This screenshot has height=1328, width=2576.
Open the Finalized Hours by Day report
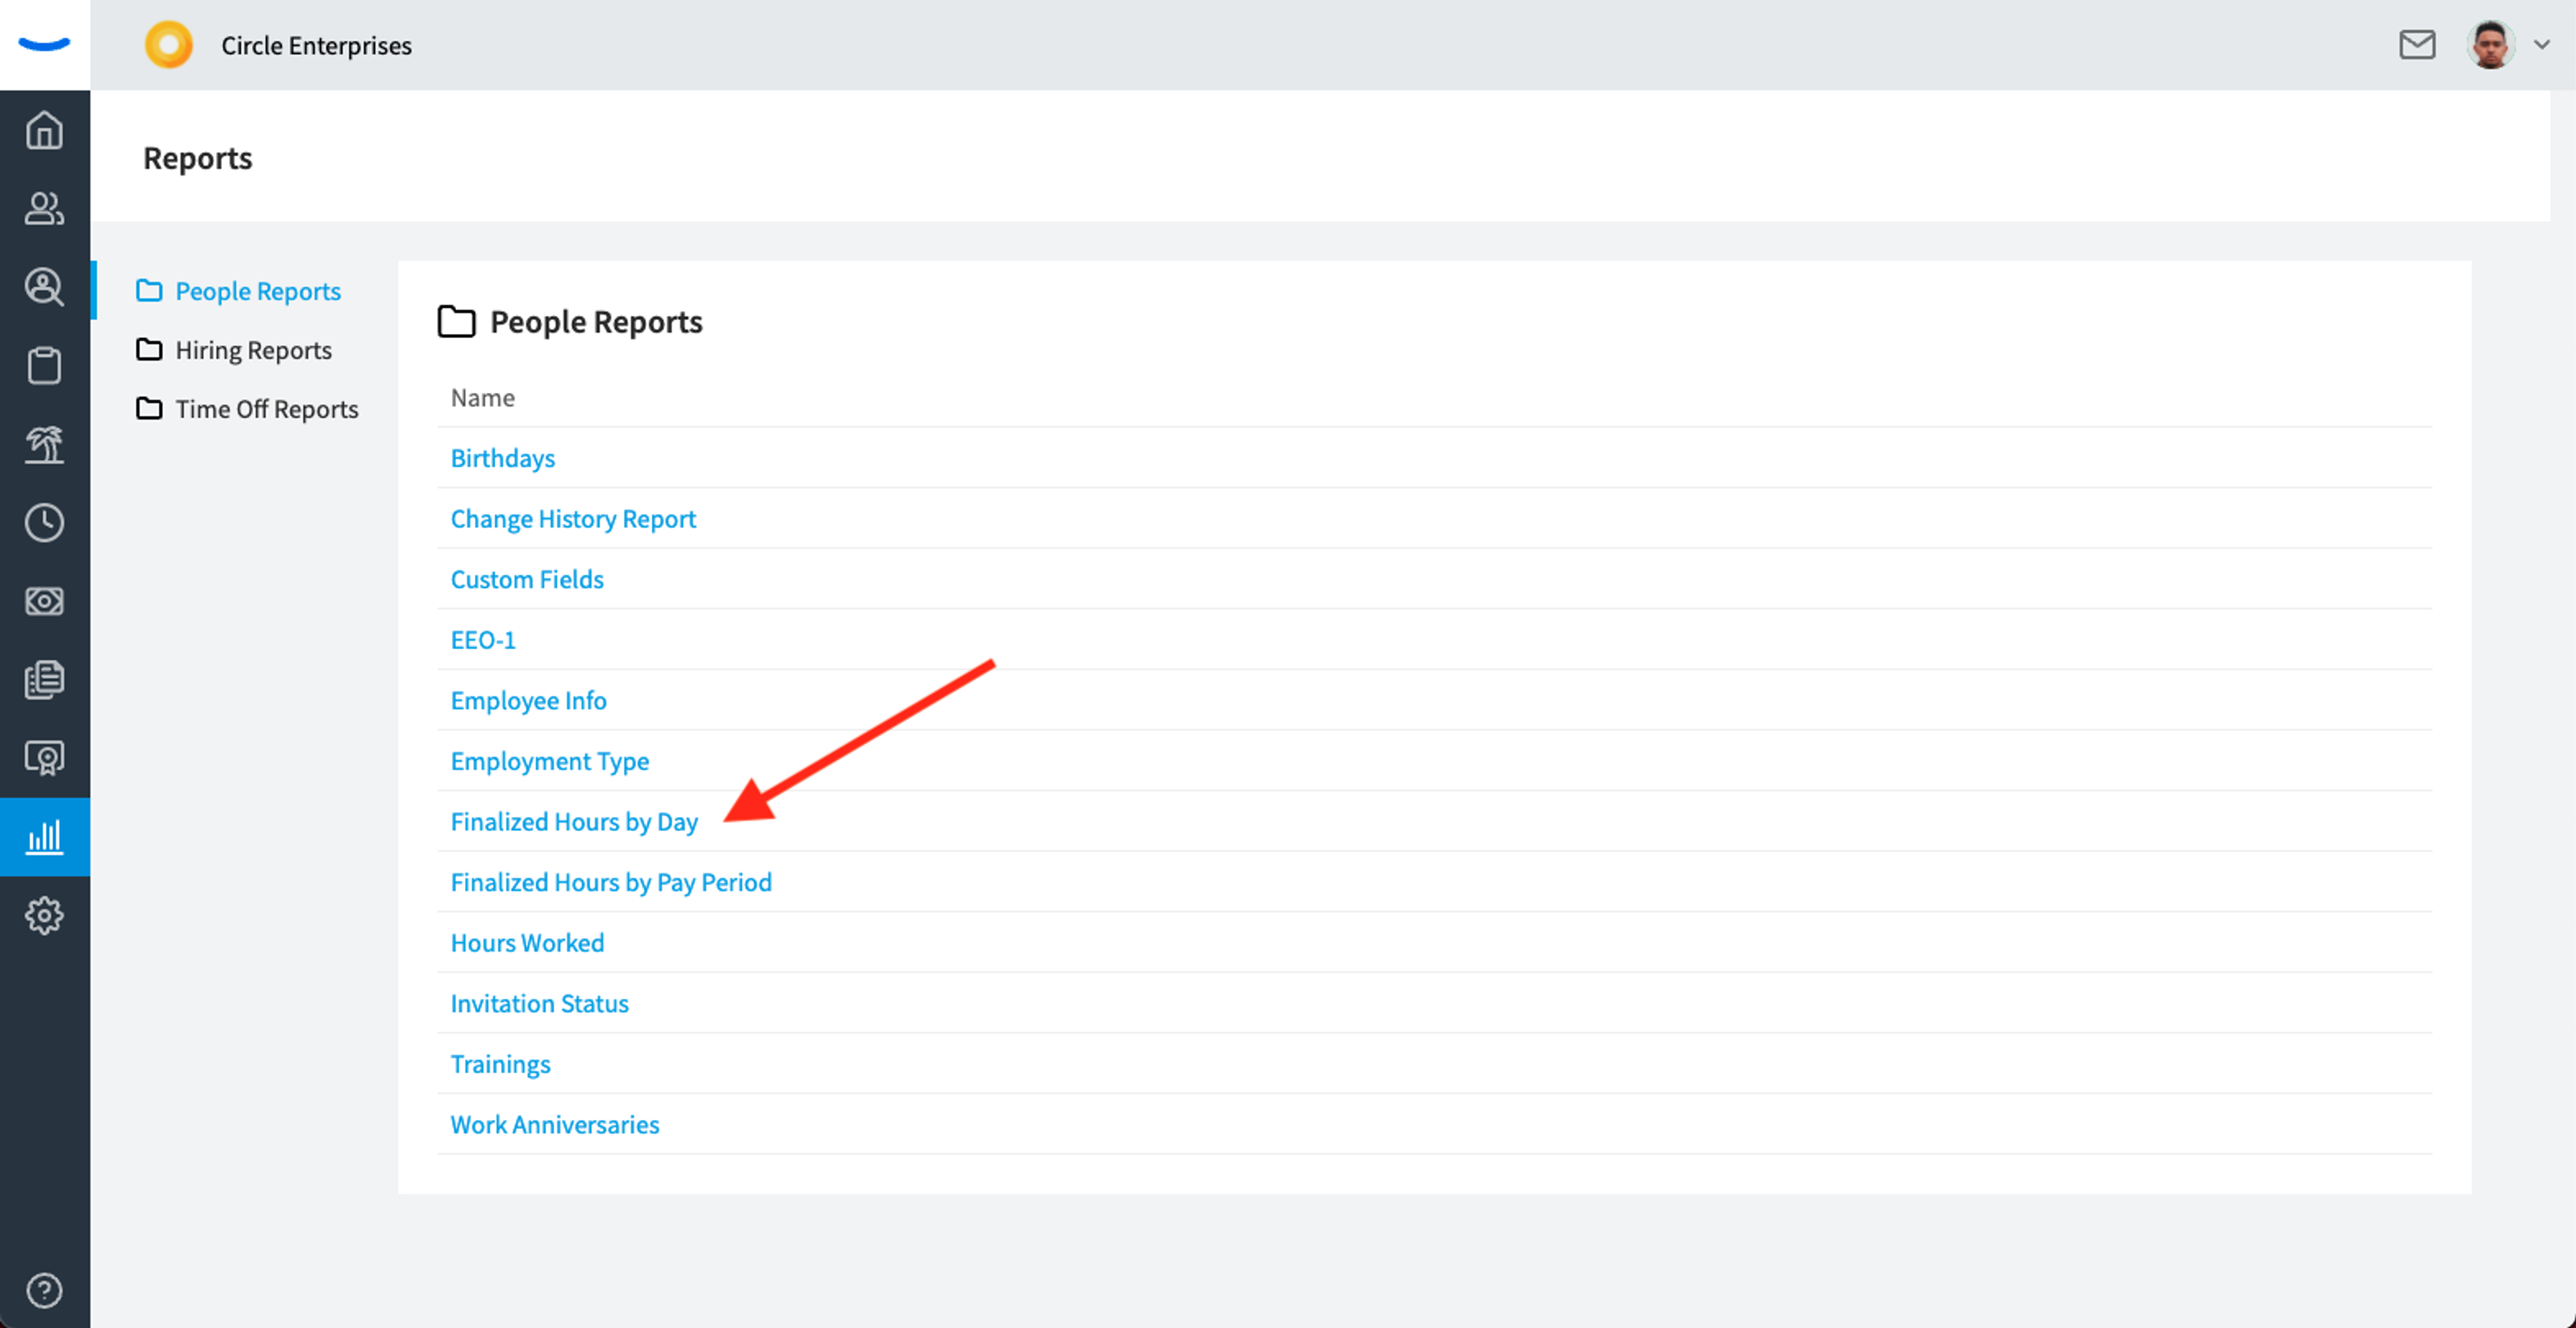(x=574, y=821)
